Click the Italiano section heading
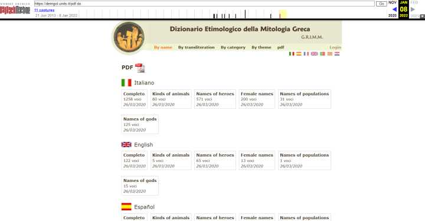 tap(144, 83)
